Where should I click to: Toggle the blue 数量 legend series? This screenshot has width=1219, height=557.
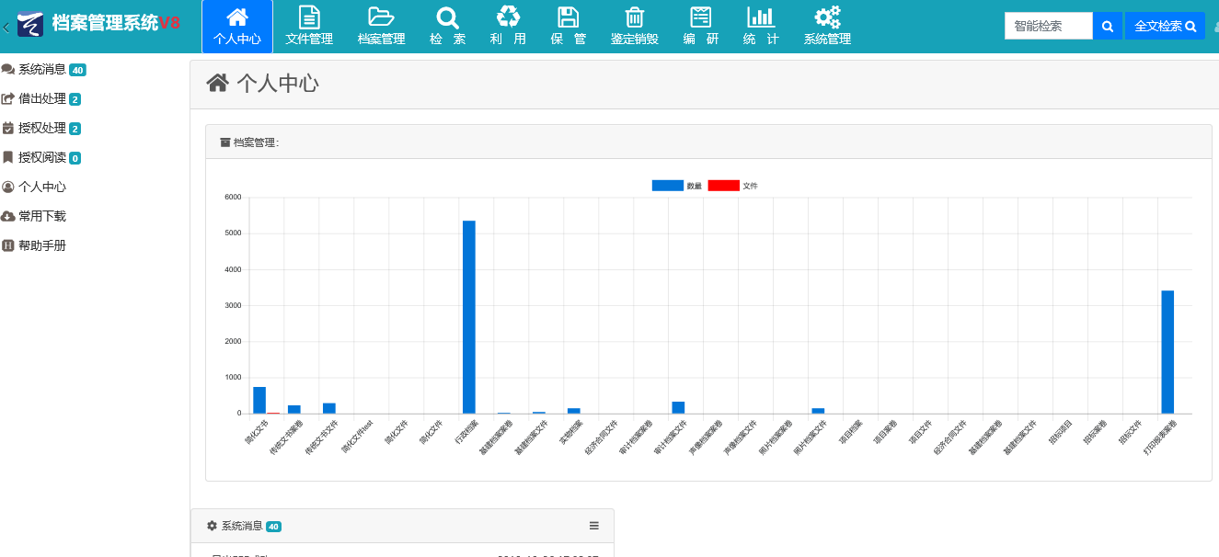[x=667, y=186]
